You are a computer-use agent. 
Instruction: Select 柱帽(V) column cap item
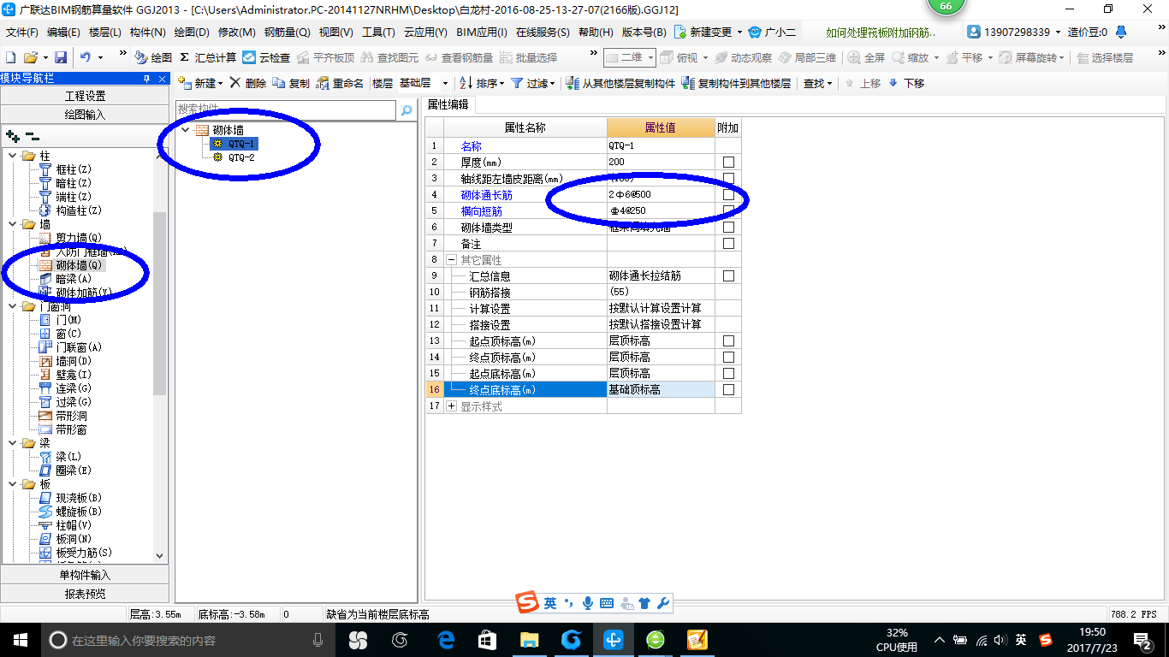pyautogui.click(x=73, y=525)
